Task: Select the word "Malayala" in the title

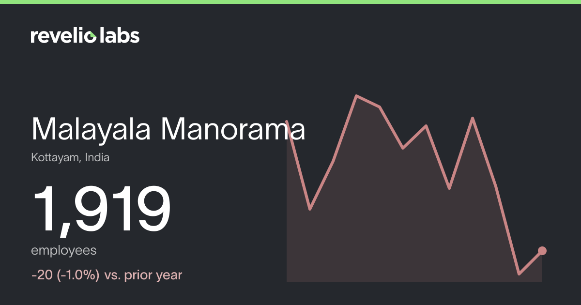Action: pos(91,130)
